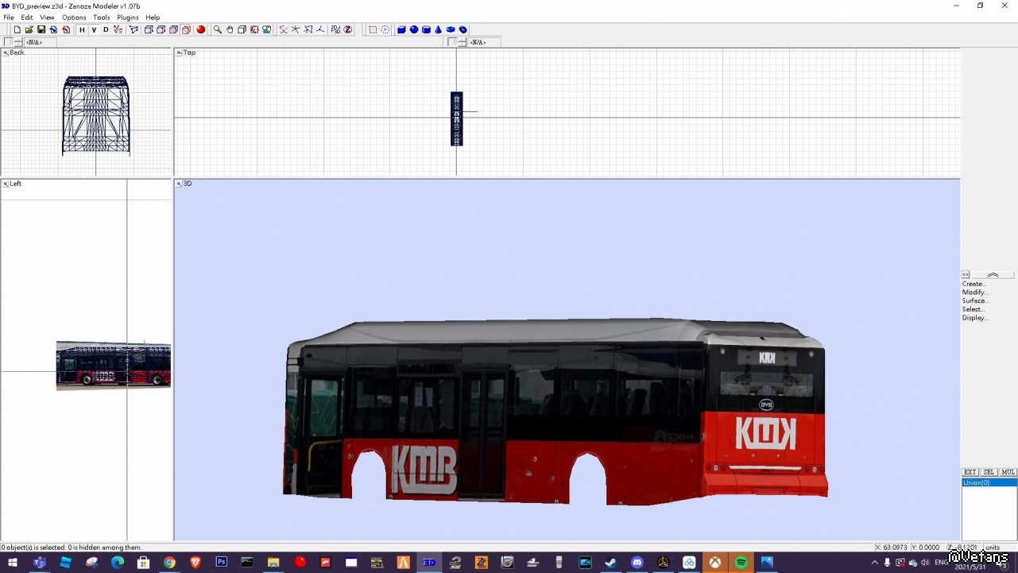1018x573 pixels.
Task: Open the 3D viewport label menu
Action: point(184,184)
